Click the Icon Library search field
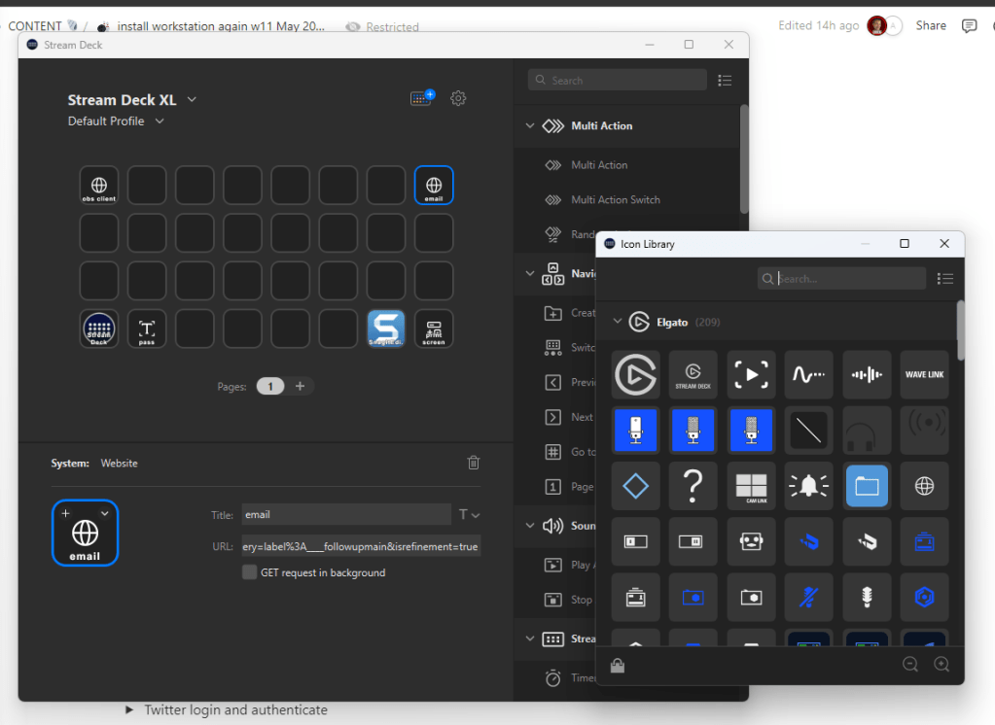This screenshot has width=995, height=725. coord(841,279)
